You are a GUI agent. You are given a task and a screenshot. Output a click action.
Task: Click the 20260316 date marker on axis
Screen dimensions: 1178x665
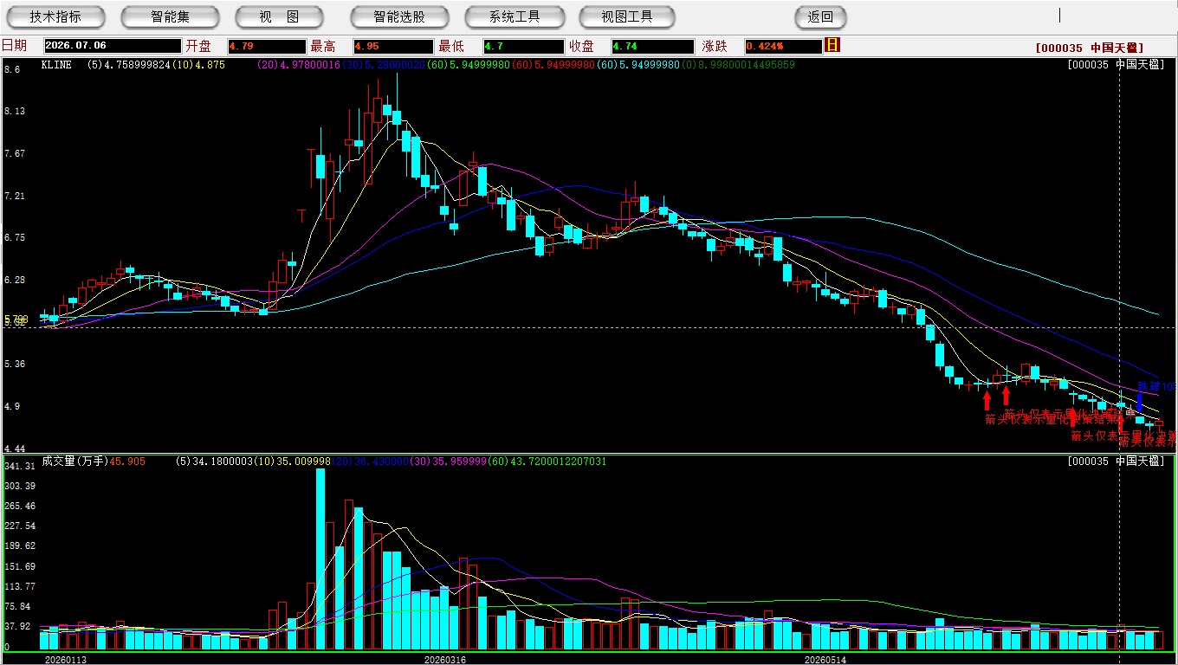[444, 660]
